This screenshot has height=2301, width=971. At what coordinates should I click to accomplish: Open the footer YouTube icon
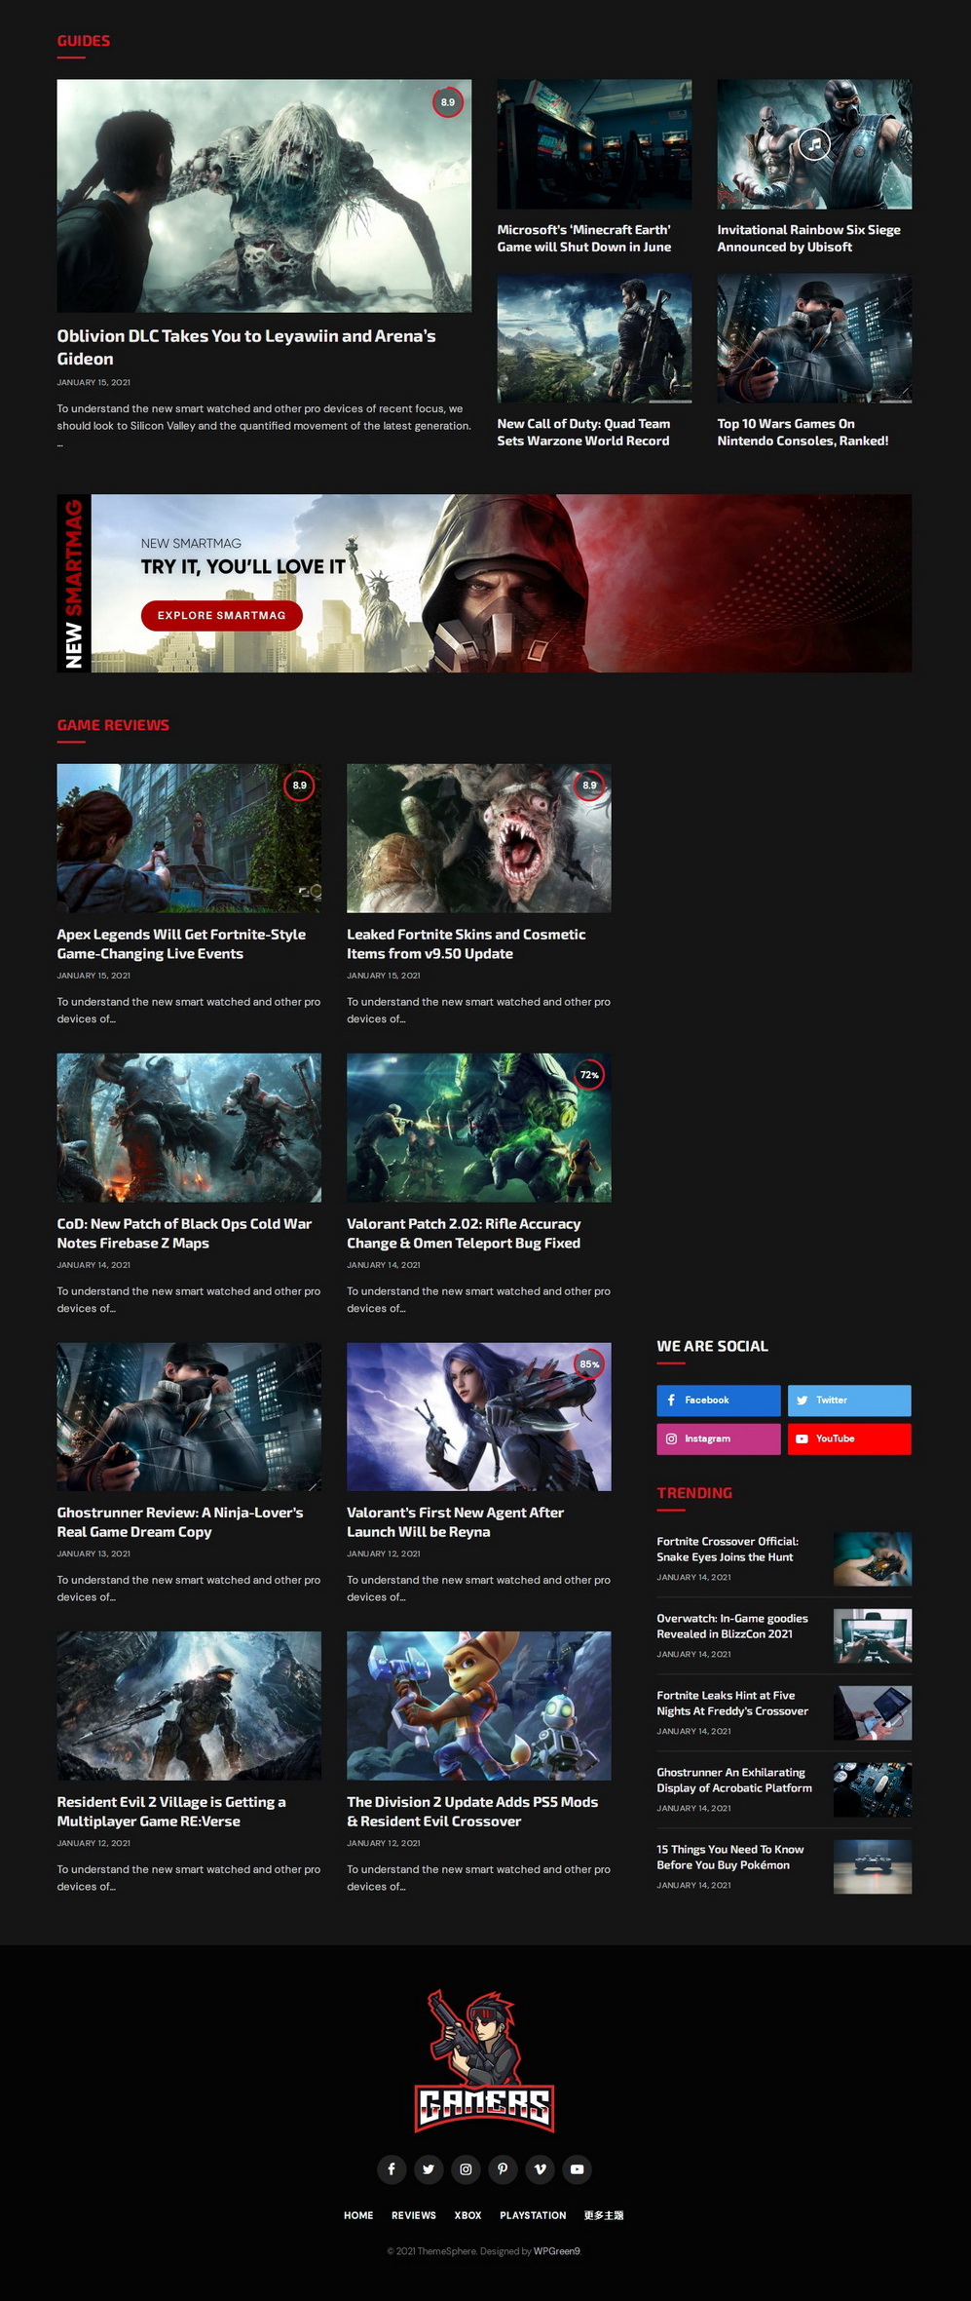577,2168
